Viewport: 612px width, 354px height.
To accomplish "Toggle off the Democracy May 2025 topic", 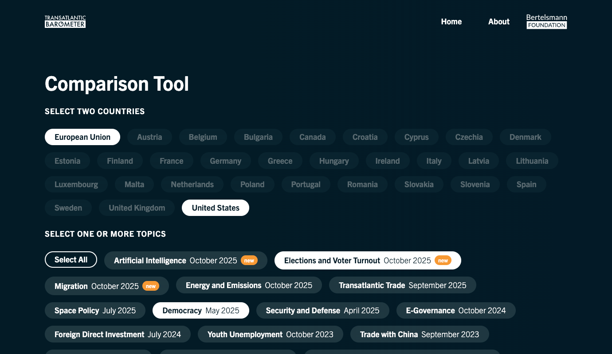I will click(x=200, y=311).
